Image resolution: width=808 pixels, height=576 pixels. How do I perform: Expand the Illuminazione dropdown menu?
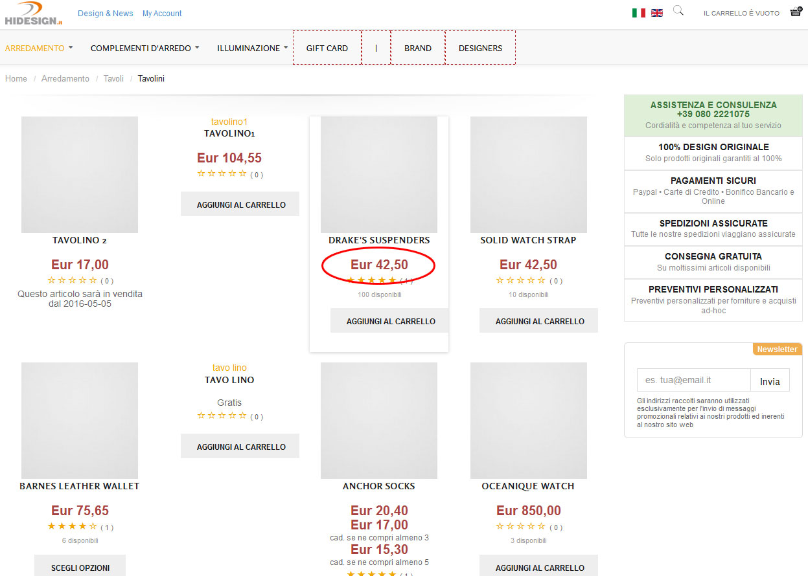tap(252, 48)
